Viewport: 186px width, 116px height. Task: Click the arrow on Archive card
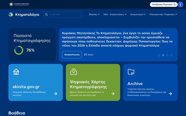click(x=170, y=94)
